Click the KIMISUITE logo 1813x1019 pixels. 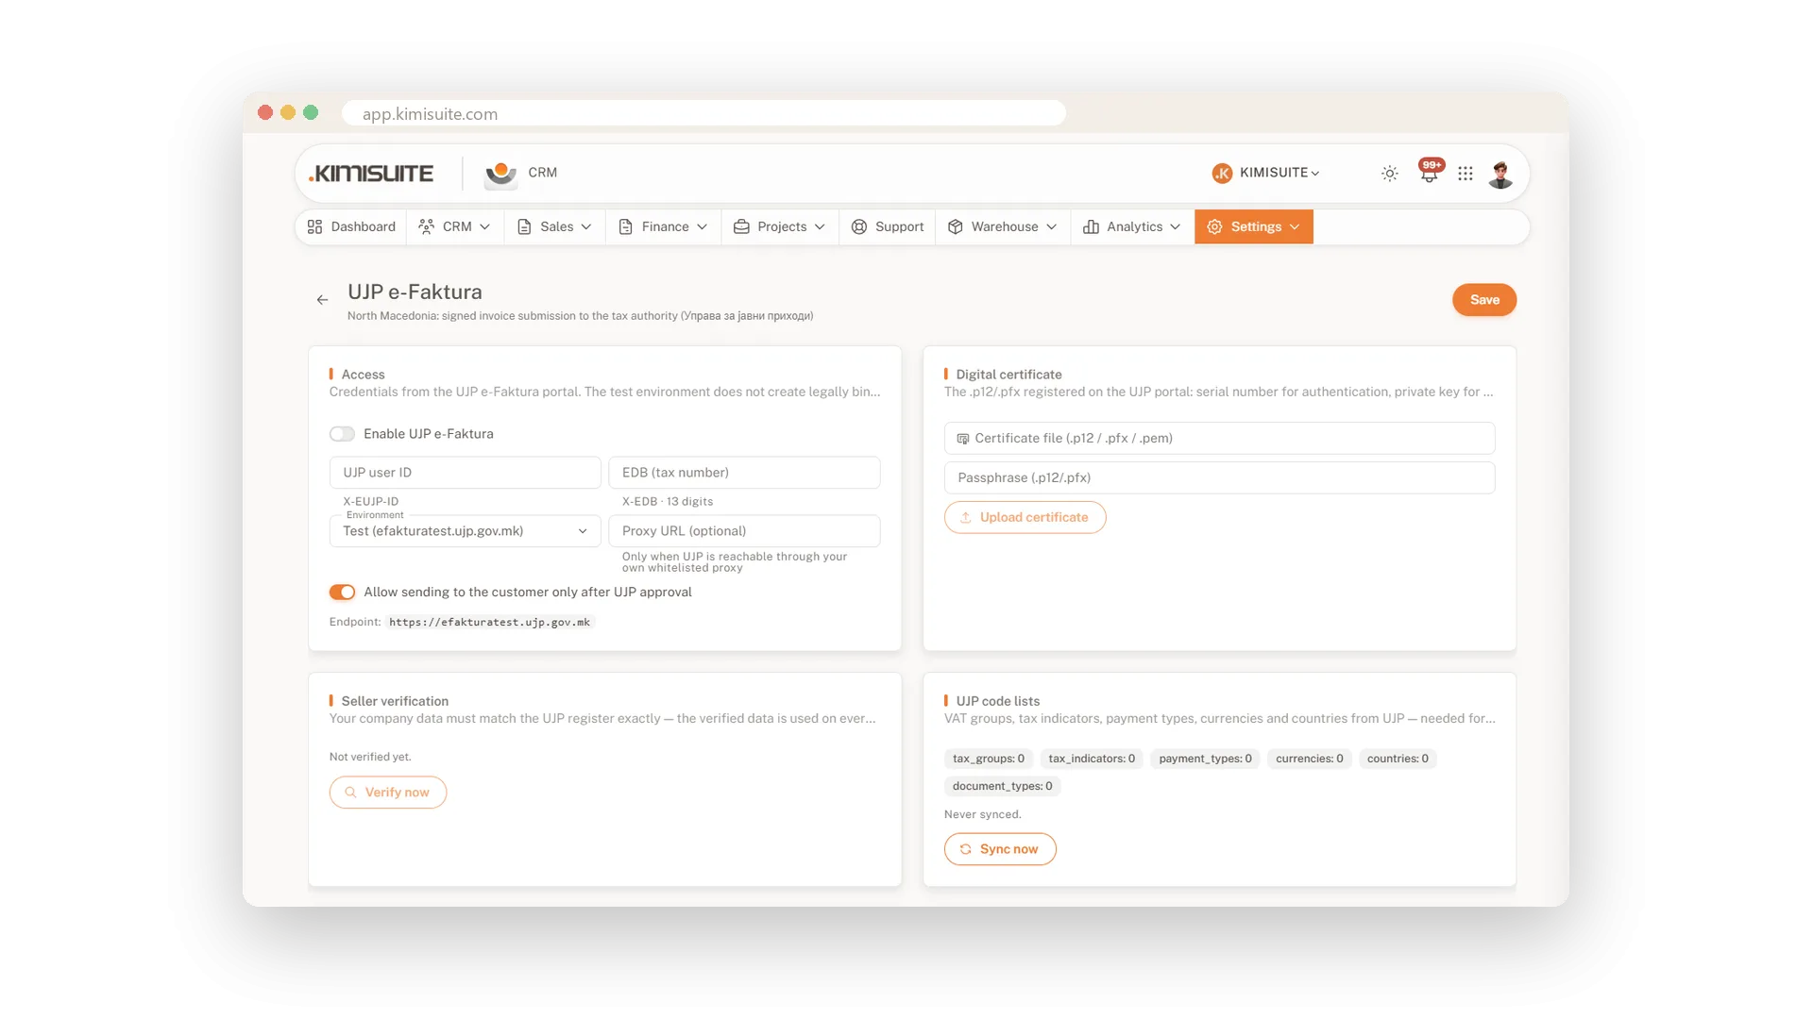(371, 174)
